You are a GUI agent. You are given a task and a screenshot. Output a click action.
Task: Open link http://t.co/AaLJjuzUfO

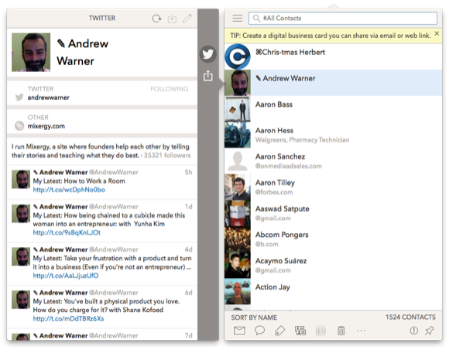click(66, 276)
